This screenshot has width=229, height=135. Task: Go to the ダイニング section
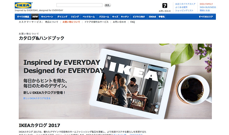click(62, 16)
